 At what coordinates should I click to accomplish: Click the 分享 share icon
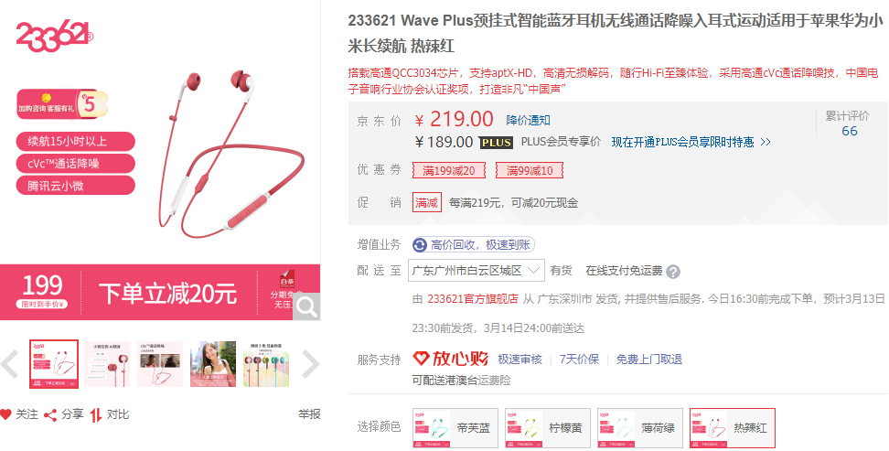click(50, 414)
